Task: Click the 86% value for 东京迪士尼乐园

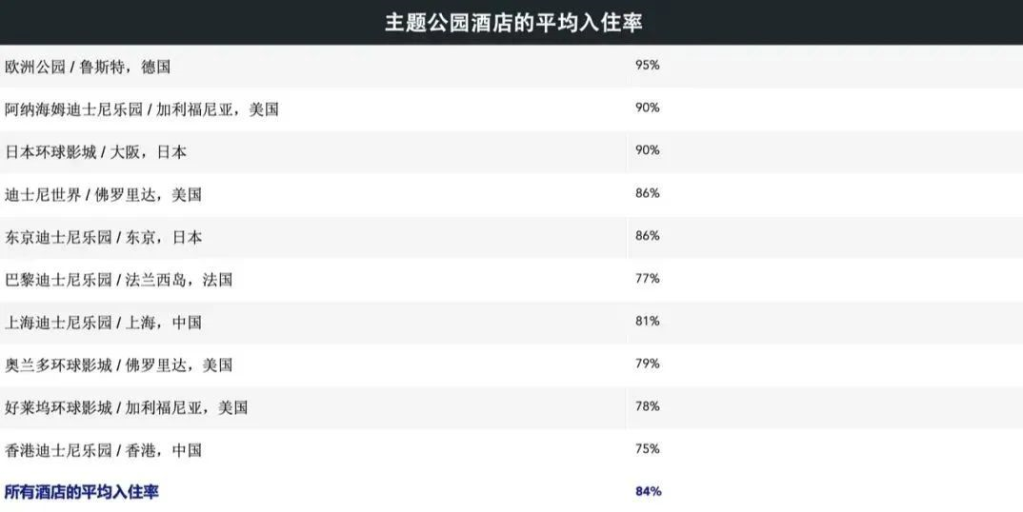Action: [647, 235]
